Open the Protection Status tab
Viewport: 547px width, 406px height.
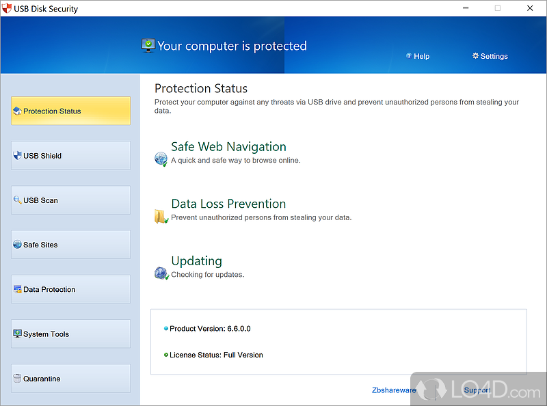(x=70, y=111)
